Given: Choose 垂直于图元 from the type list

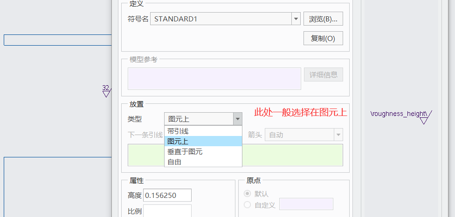Looking at the screenshot, I should click(x=203, y=151).
